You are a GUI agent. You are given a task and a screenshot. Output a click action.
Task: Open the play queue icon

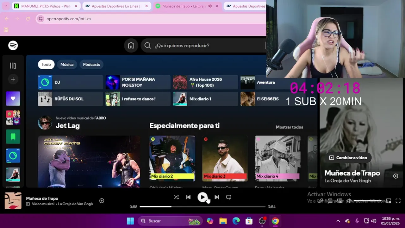pyautogui.click(x=330, y=201)
